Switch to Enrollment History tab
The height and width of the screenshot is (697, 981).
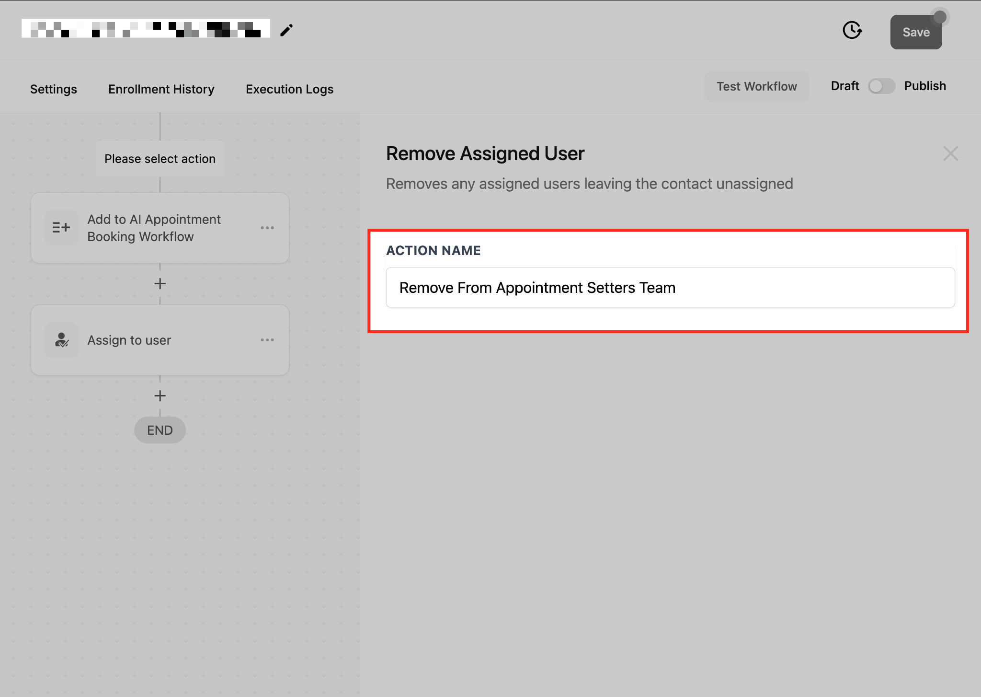[161, 89]
